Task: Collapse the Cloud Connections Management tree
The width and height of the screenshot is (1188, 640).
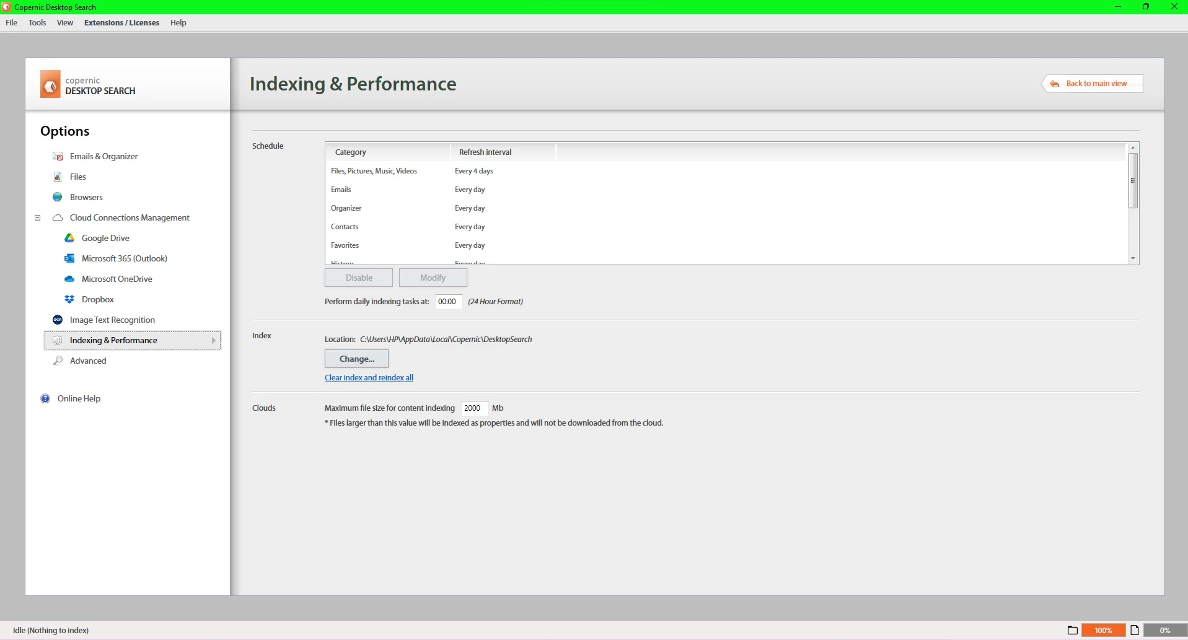Action: (x=37, y=217)
